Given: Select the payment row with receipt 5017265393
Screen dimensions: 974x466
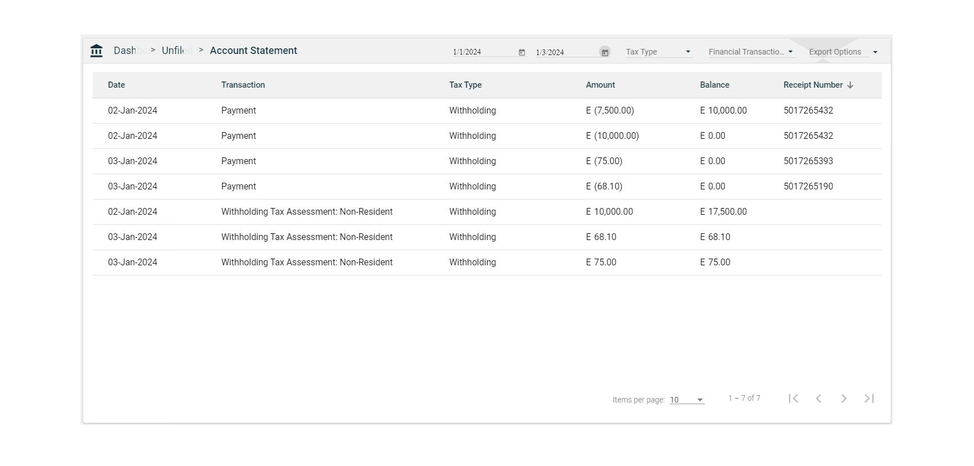Looking at the screenshot, I should (x=486, y=161).
